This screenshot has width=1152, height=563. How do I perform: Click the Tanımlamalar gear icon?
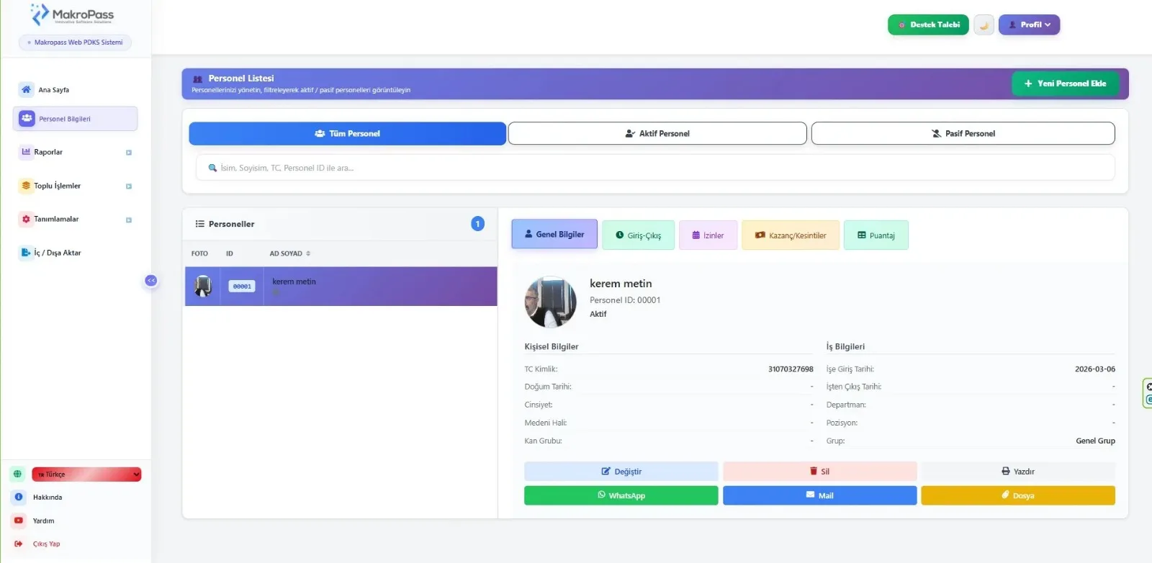(x=26, y=219)
